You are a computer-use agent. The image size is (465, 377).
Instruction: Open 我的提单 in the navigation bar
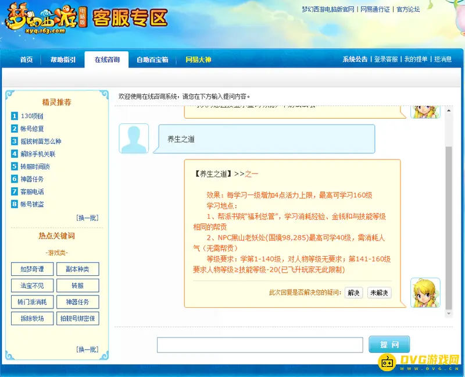click(x=416, y=59)
